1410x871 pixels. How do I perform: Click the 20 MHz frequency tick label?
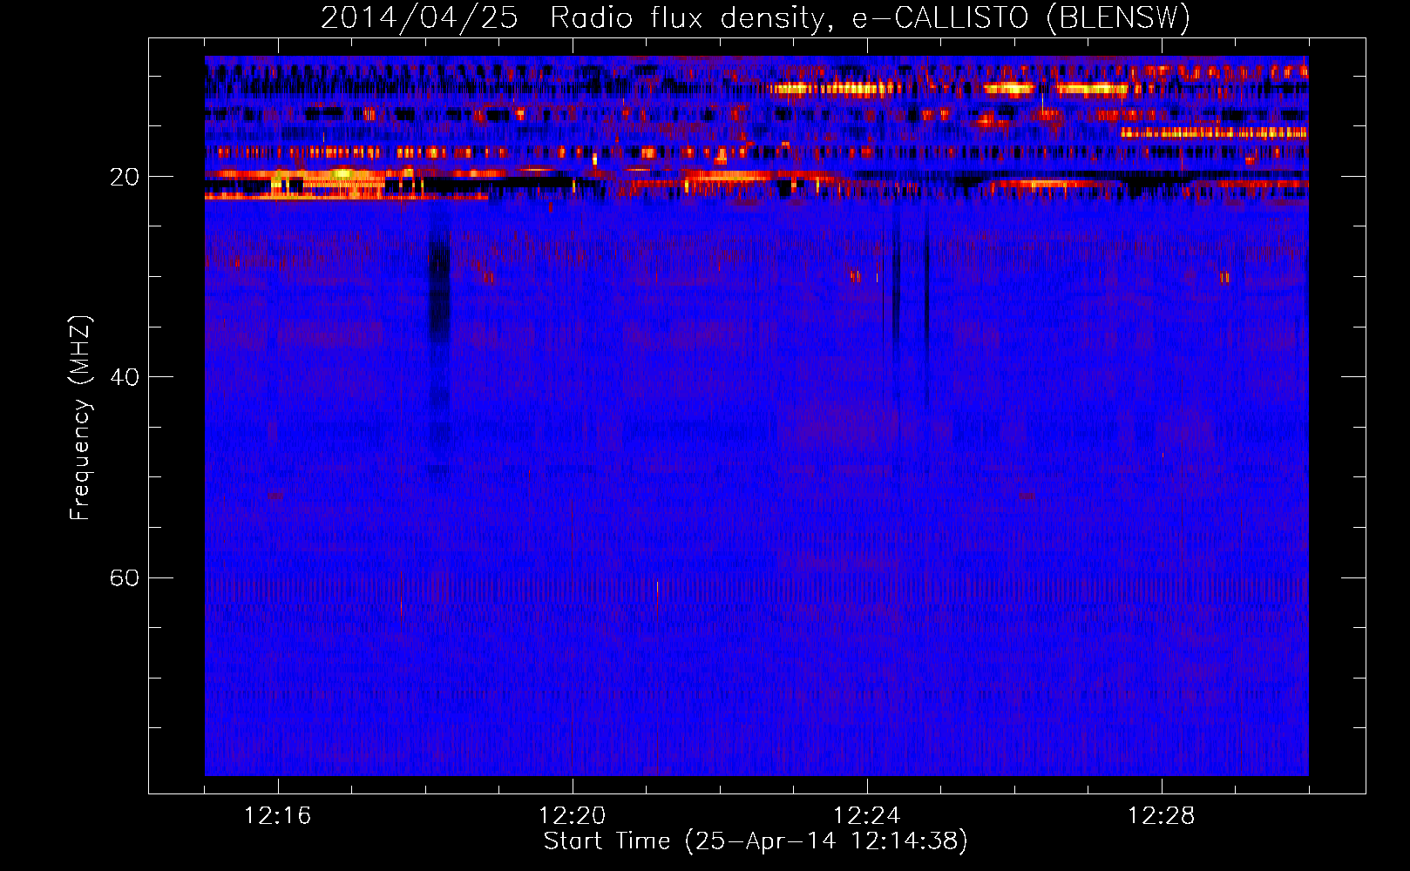coord(124,177)
